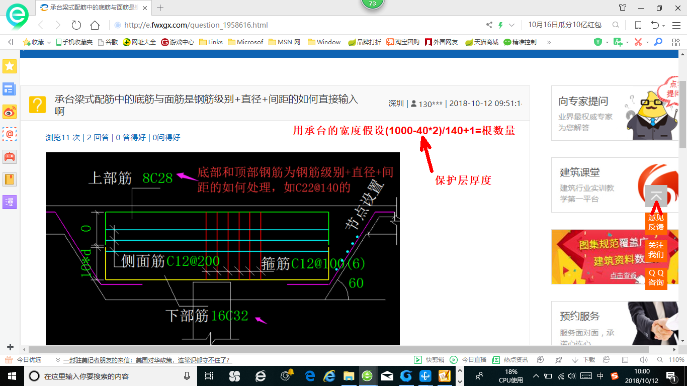The height and width of the screenshot is (386, 687).
Task: Click the browser back arrow
Action: 41,25
